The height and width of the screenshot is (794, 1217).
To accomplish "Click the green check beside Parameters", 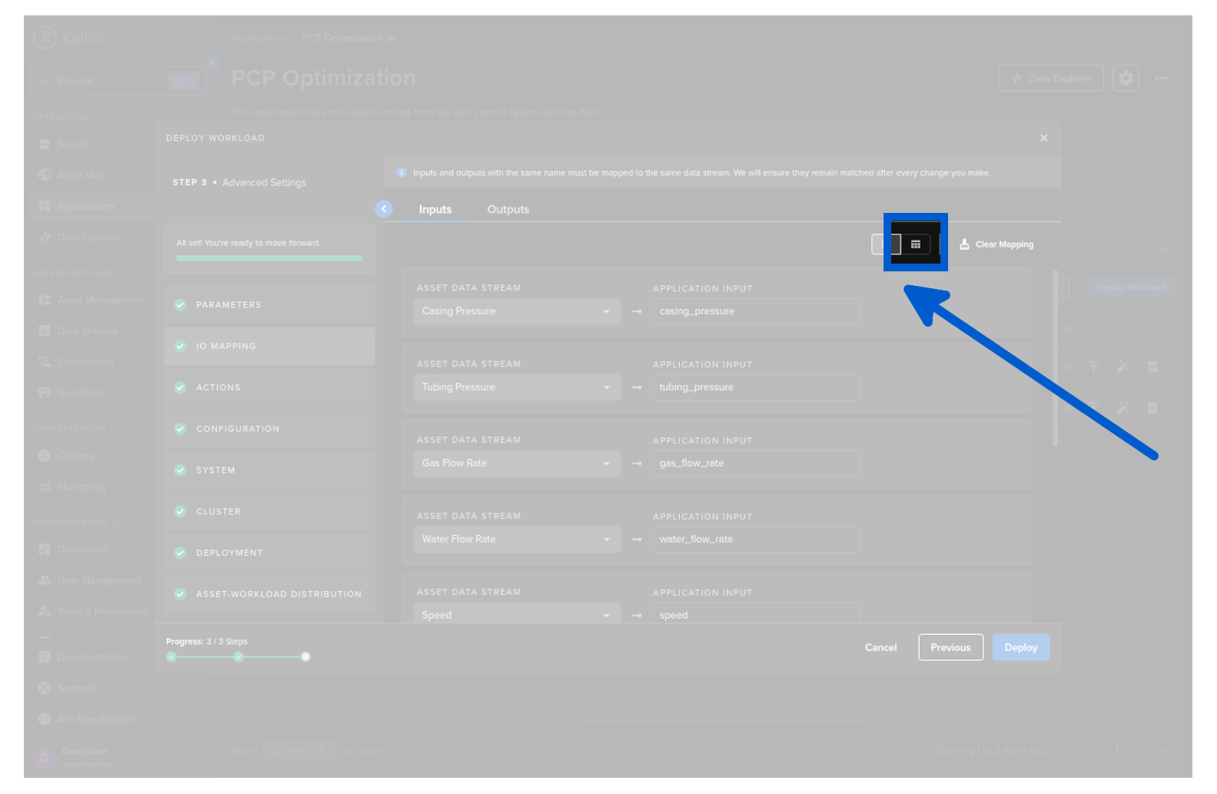I will coord(181,305).
